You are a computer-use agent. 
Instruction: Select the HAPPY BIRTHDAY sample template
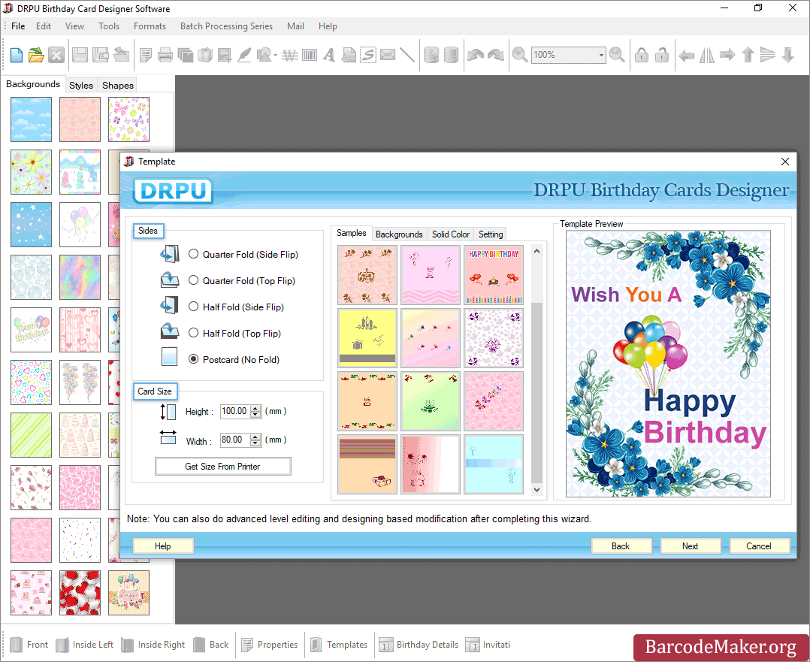494,275
